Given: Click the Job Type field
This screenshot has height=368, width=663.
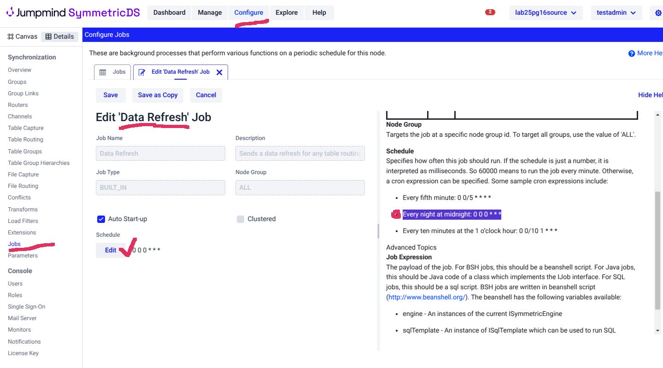Looking at the screenshot, I should click(x=160, y=187).
